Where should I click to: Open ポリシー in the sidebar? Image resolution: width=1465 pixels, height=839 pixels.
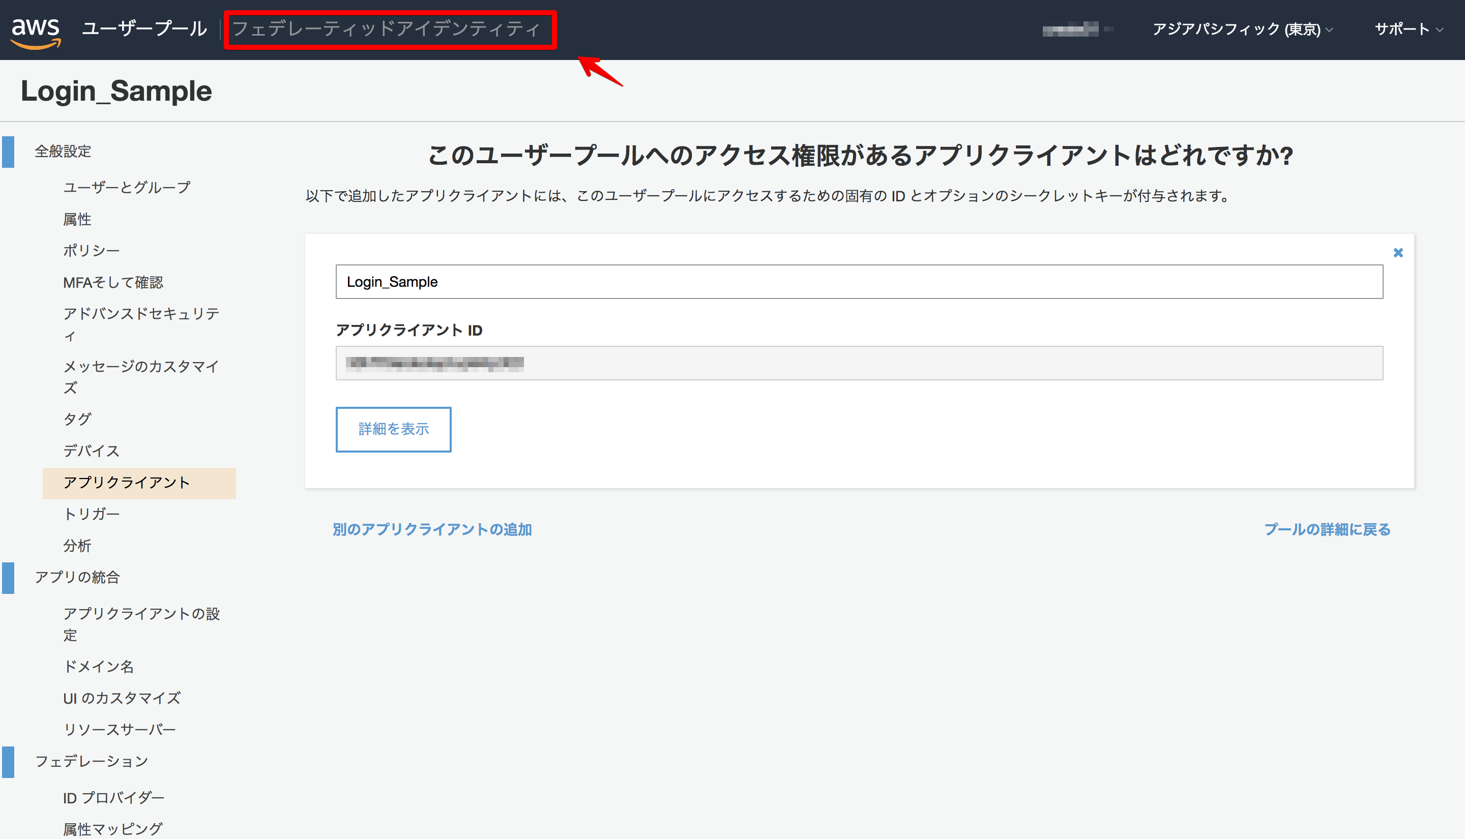click(x=92, y=251)
